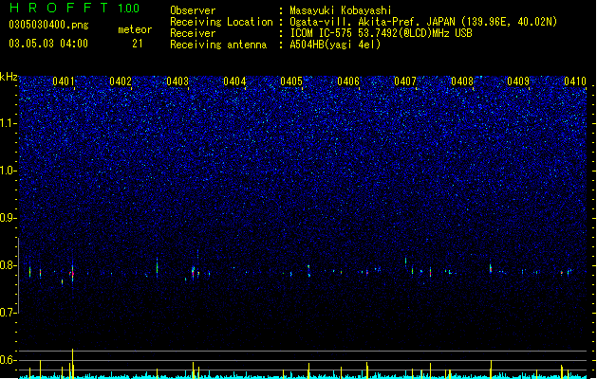597x379 pixels.
Task: Select the 0405 time label
Action: (x=291, y=81)
